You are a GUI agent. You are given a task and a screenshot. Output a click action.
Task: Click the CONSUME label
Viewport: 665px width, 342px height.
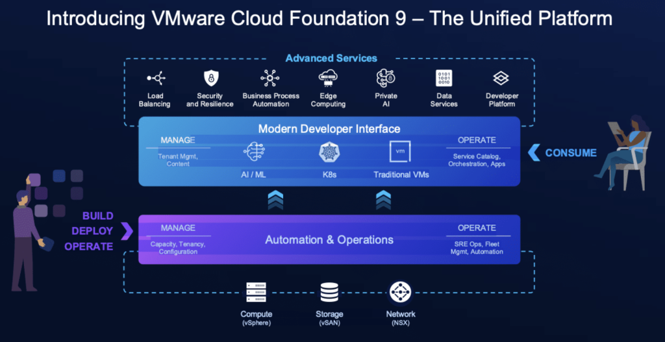point(571,153)
